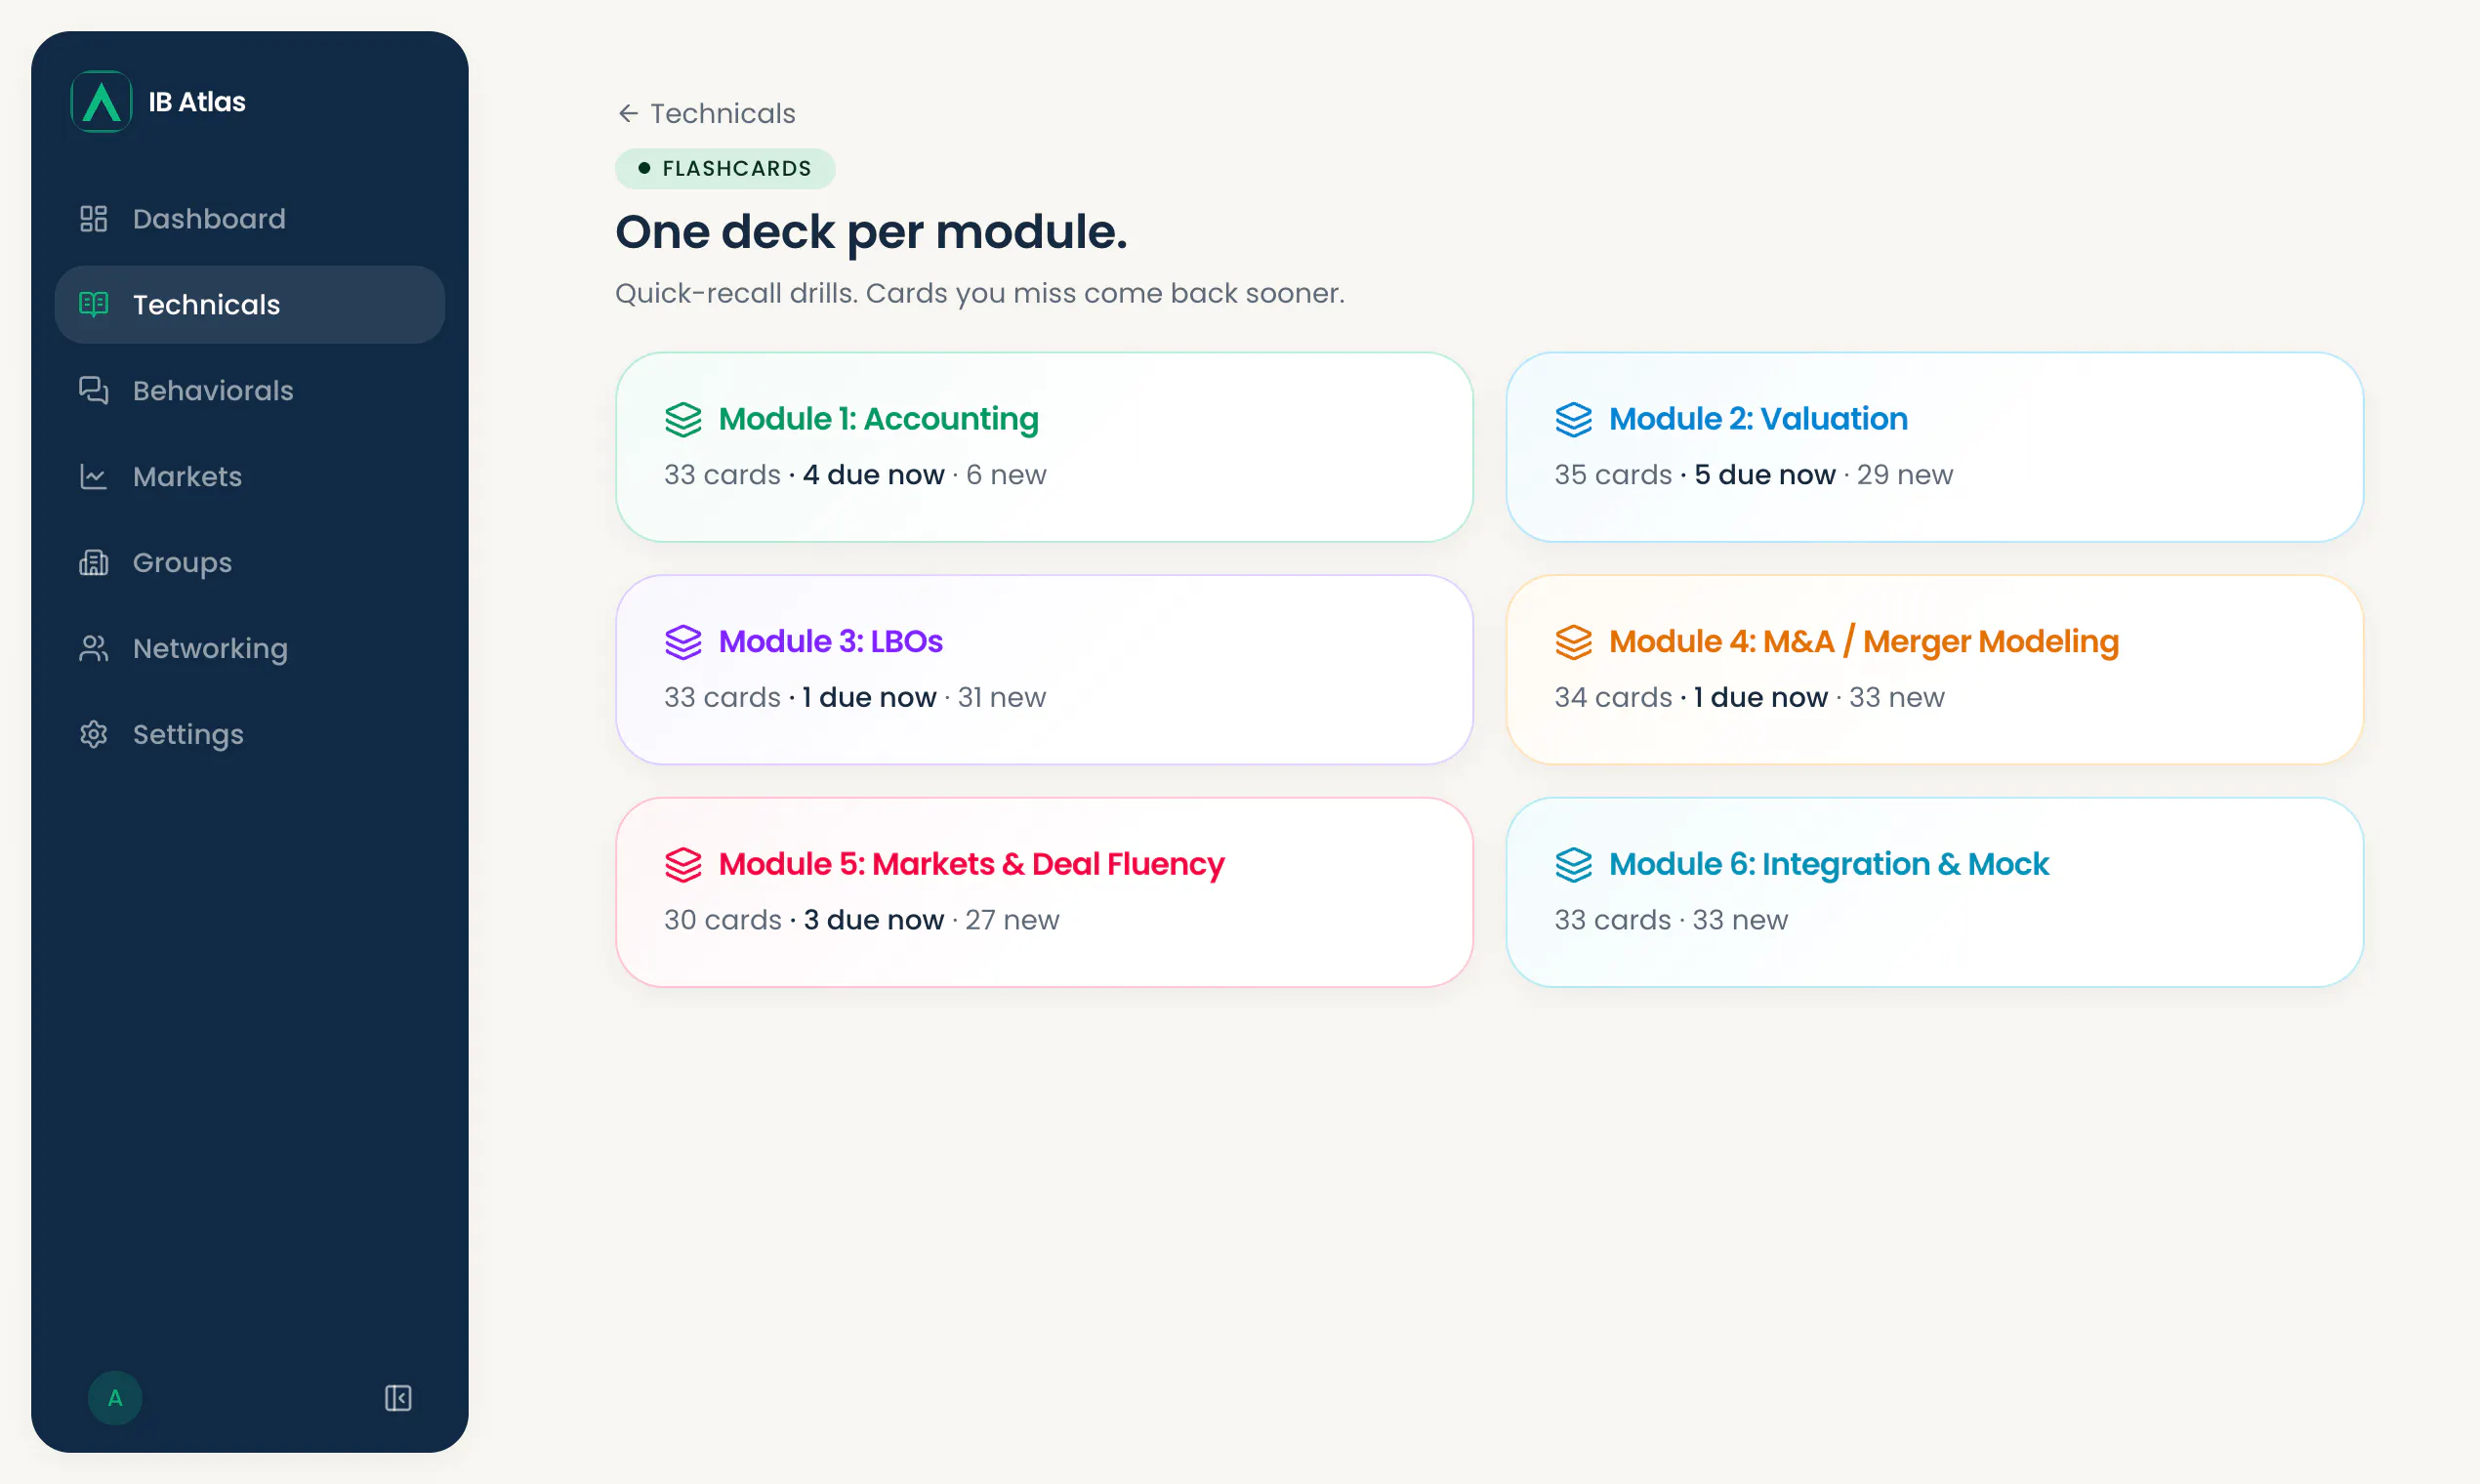Click the Module 5 Markets stack icon
The height and width of the screenshot is (1484, 2480).
683,865
